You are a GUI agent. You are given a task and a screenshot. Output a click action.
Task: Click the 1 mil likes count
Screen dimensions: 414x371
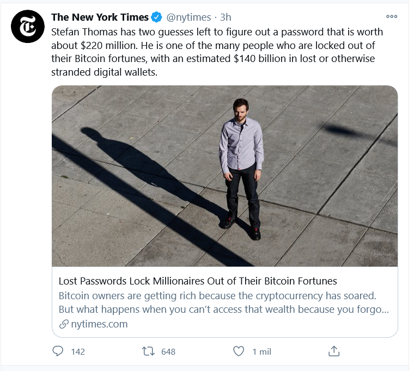[261, 352]
